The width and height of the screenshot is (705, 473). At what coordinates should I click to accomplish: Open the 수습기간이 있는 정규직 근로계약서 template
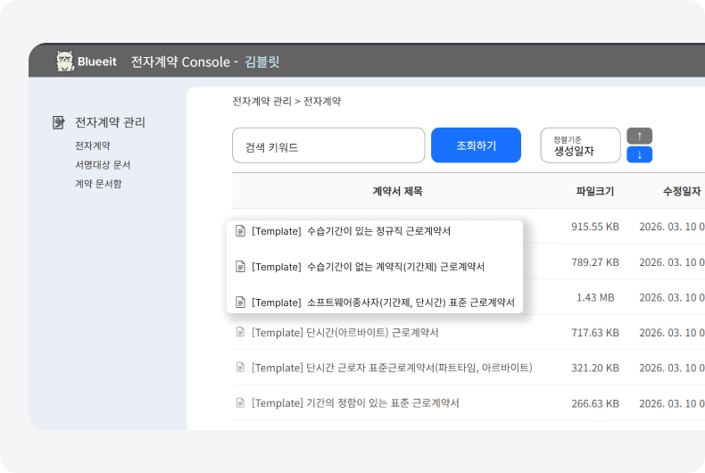coord(351,231)
